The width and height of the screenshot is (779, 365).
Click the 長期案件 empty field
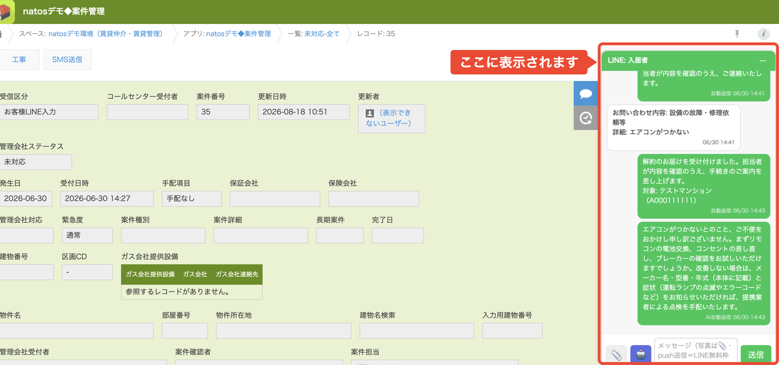pyautogui.click(x=340, y=235)
